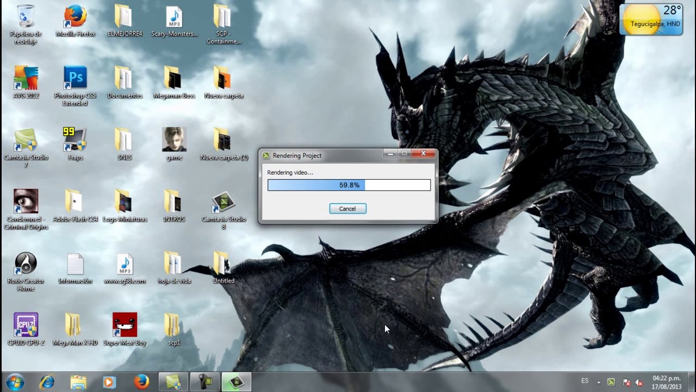Open Windows Media Player from the taskbar
Screen dimensions: 696x392
click(x=109, y=382)
